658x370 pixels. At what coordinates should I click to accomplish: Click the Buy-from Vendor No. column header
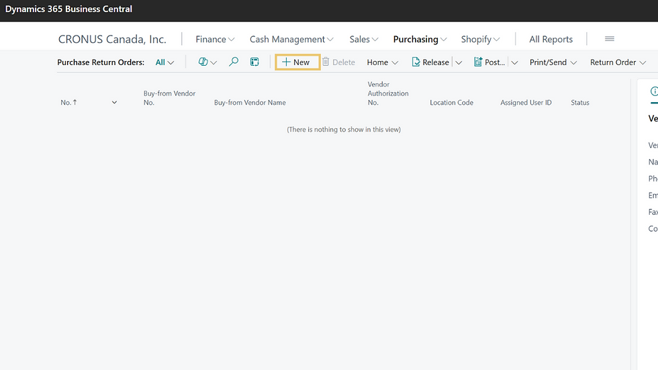(x=169, y=98)
